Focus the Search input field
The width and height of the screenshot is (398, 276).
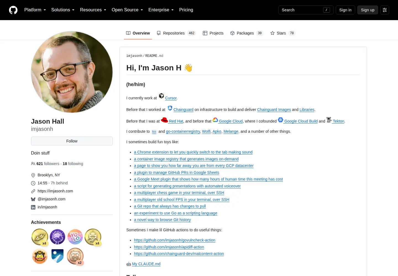(x=306, y=10)
